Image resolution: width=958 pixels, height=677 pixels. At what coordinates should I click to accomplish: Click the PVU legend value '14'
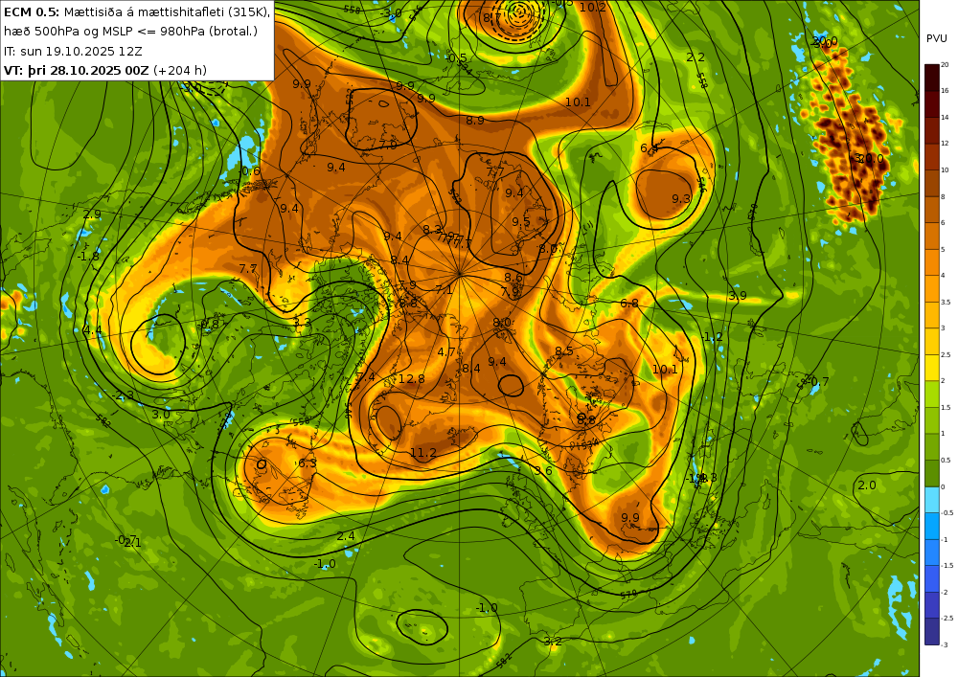945,117
